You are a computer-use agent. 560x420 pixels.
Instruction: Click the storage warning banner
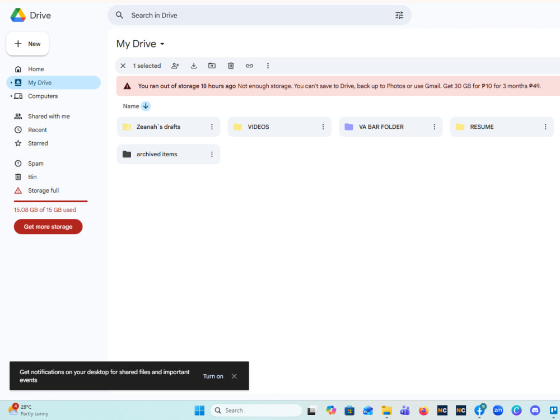tap(338, 86)
